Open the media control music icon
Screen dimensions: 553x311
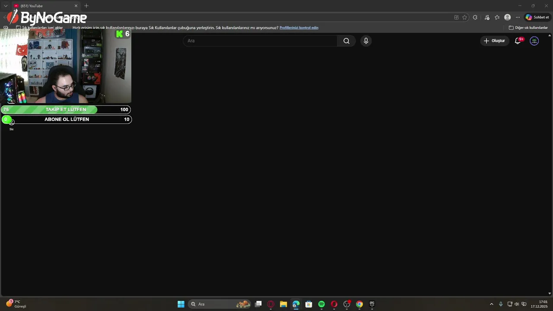pyautogui.click(x=487, y=17)
